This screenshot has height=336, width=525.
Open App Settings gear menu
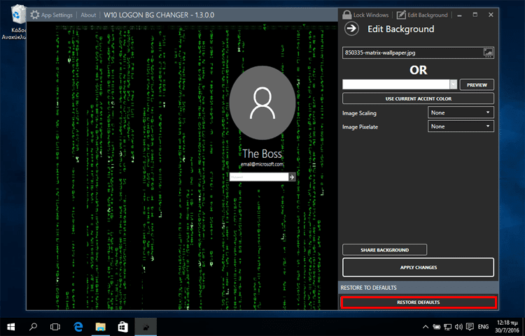[51, 15]
